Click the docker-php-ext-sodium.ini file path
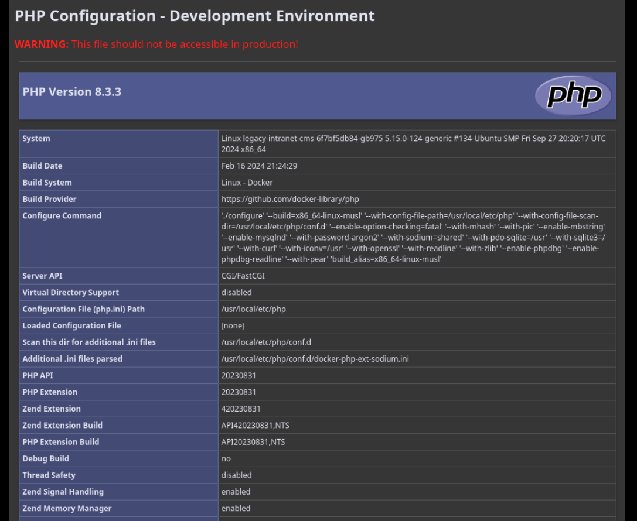The image size is (637, 521). [315, 359]
